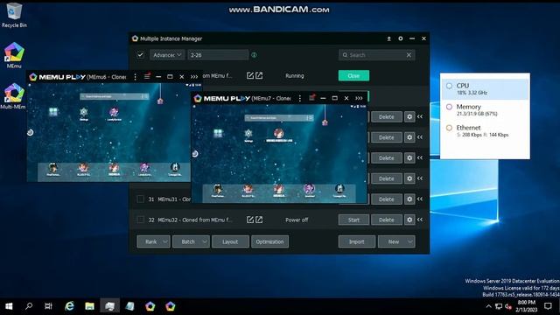Click the hanging house ornament in MEmu7
Screen dimensions: 560x315
pyautogui.click(x=325, y=122)
